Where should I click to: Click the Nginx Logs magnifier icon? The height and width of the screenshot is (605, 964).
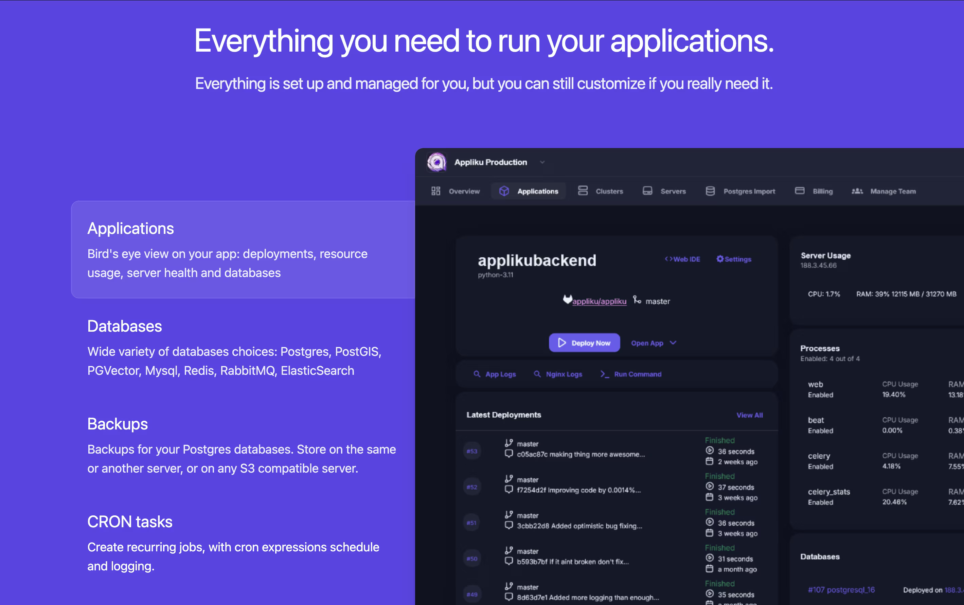[537, 374]
